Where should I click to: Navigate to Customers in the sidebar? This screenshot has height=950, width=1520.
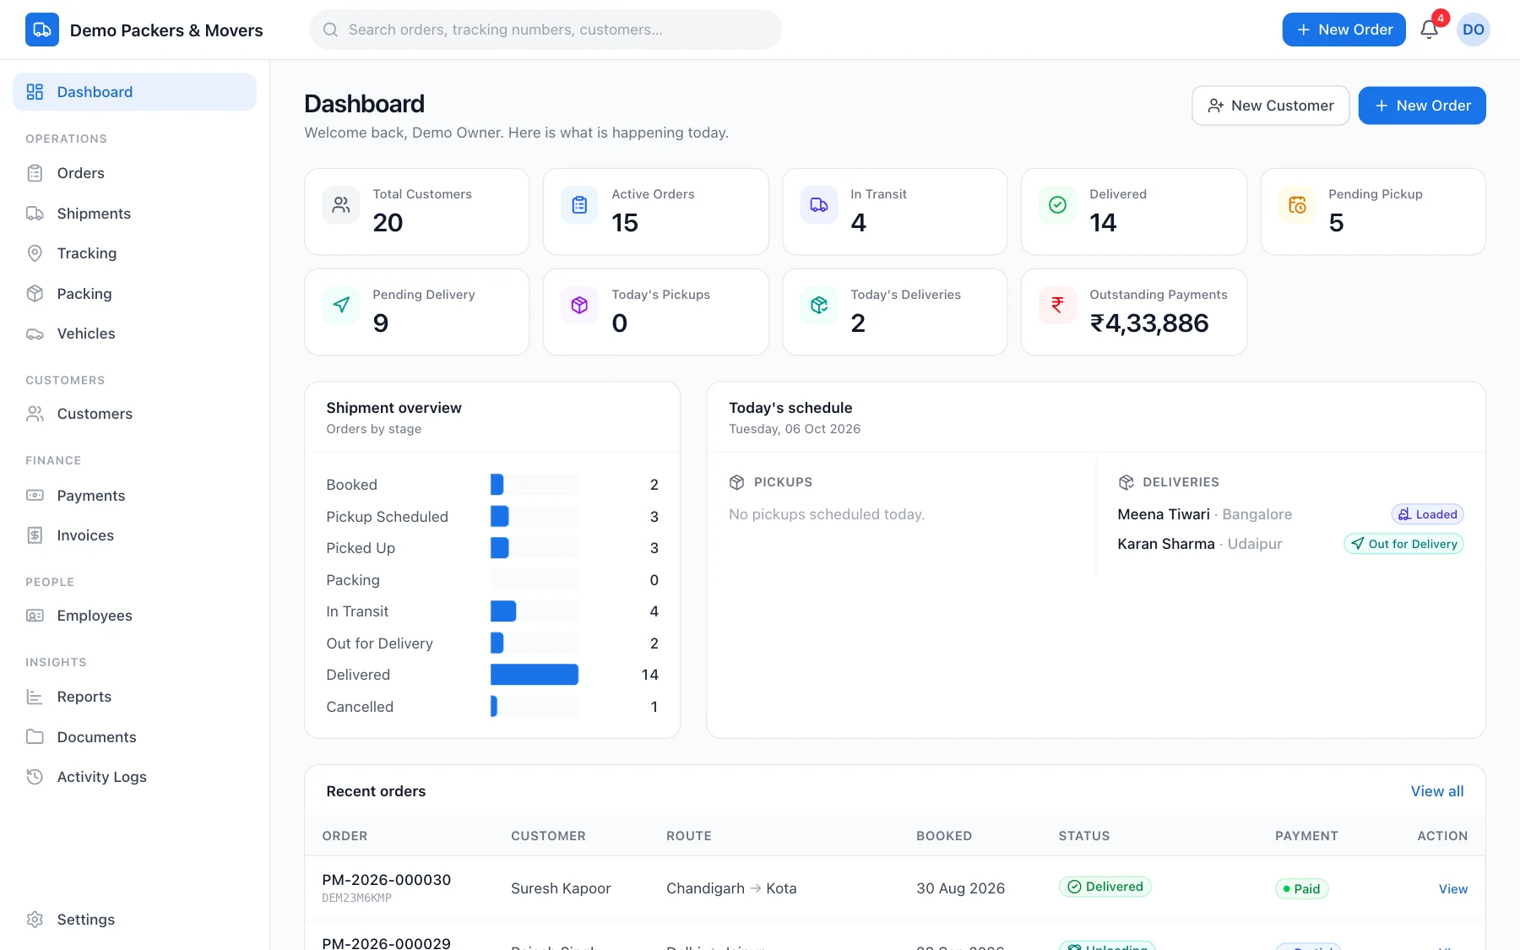[x=134, y=414]
